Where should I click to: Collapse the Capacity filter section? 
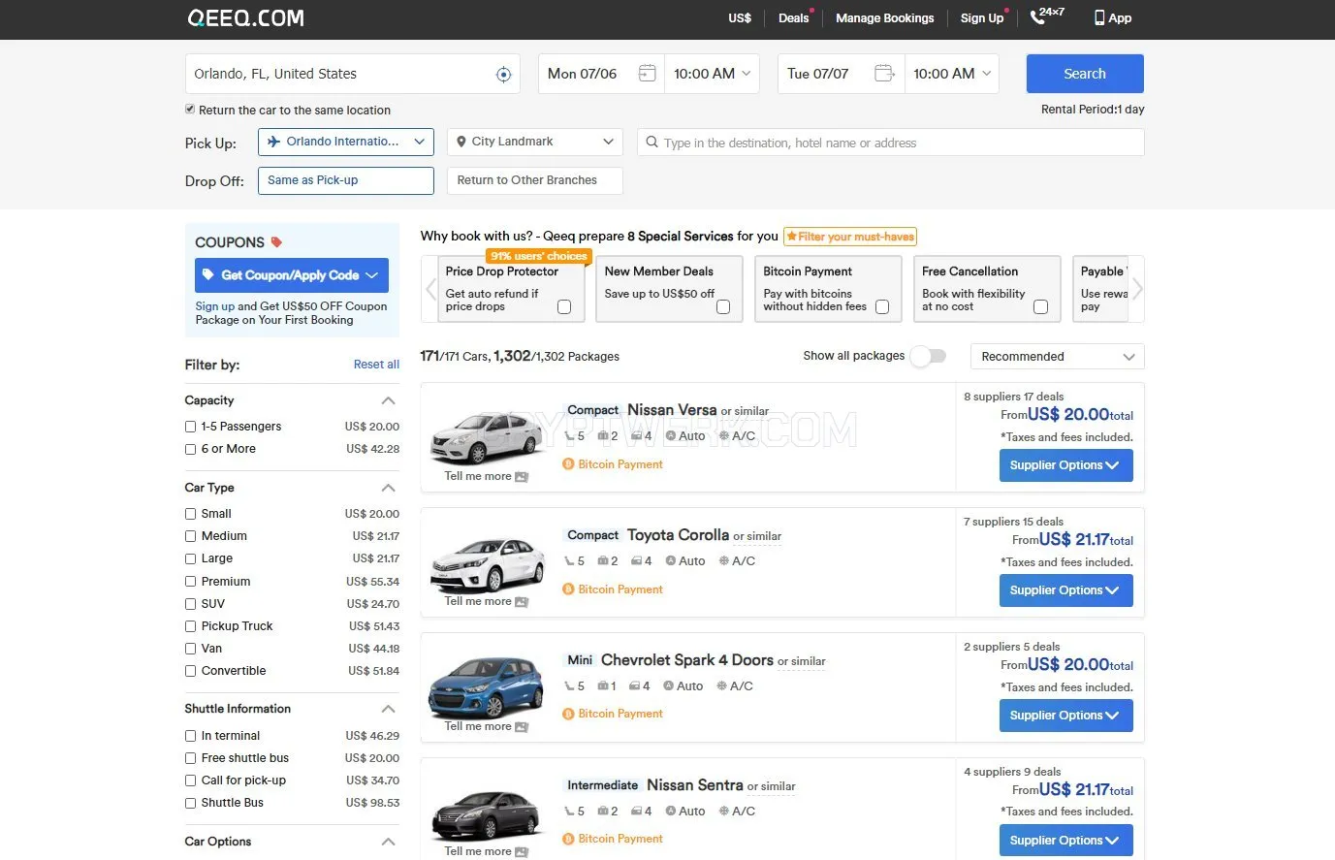tap(389, 400)
